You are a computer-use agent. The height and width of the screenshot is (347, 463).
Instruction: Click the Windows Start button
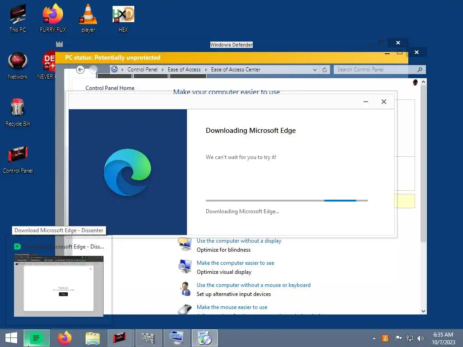(x=11, y=338)
